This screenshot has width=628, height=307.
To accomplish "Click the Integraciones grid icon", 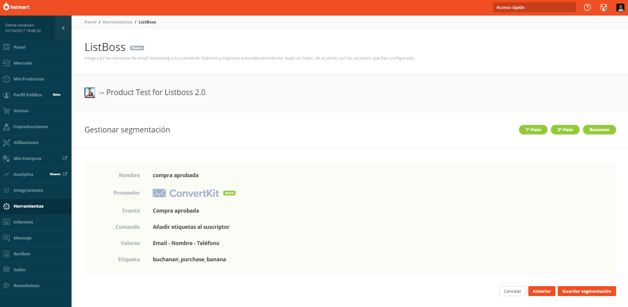I will click(x=6, y=190).
